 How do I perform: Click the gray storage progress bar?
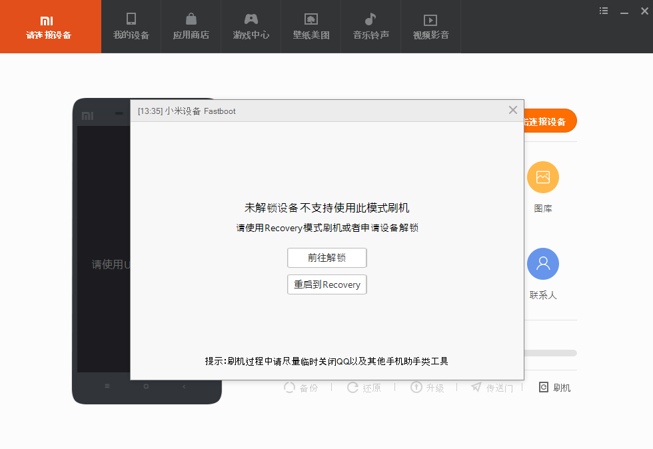(x=550, y=353)
